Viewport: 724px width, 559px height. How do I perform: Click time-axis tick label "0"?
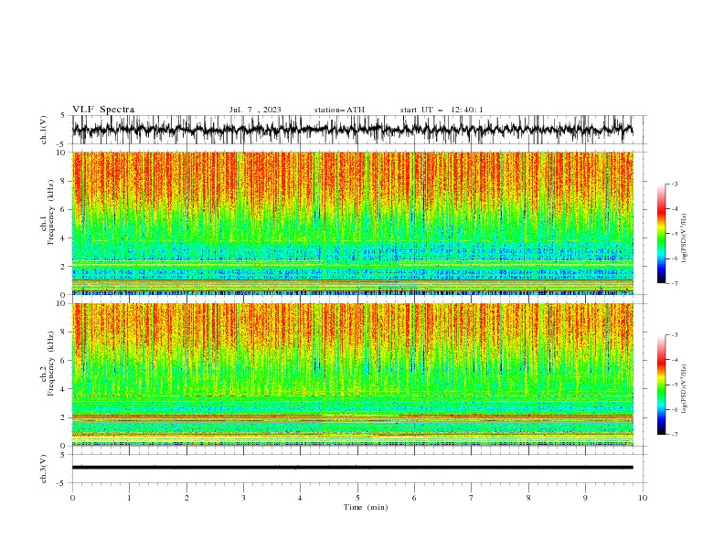click(72, 498)
